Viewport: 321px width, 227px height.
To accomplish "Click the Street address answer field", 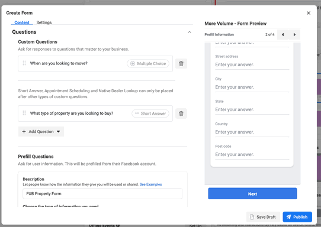I will point(252,64).
